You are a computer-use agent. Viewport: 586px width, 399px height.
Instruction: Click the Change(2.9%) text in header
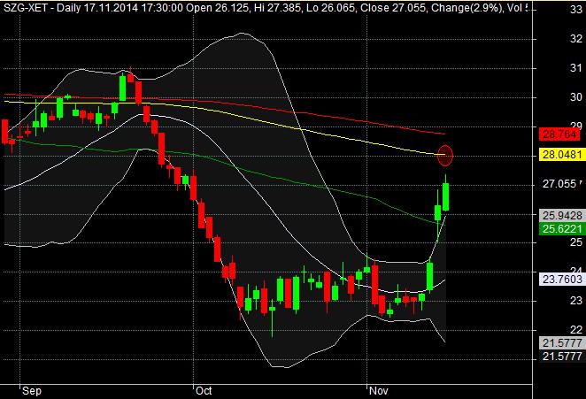(467, 7)
